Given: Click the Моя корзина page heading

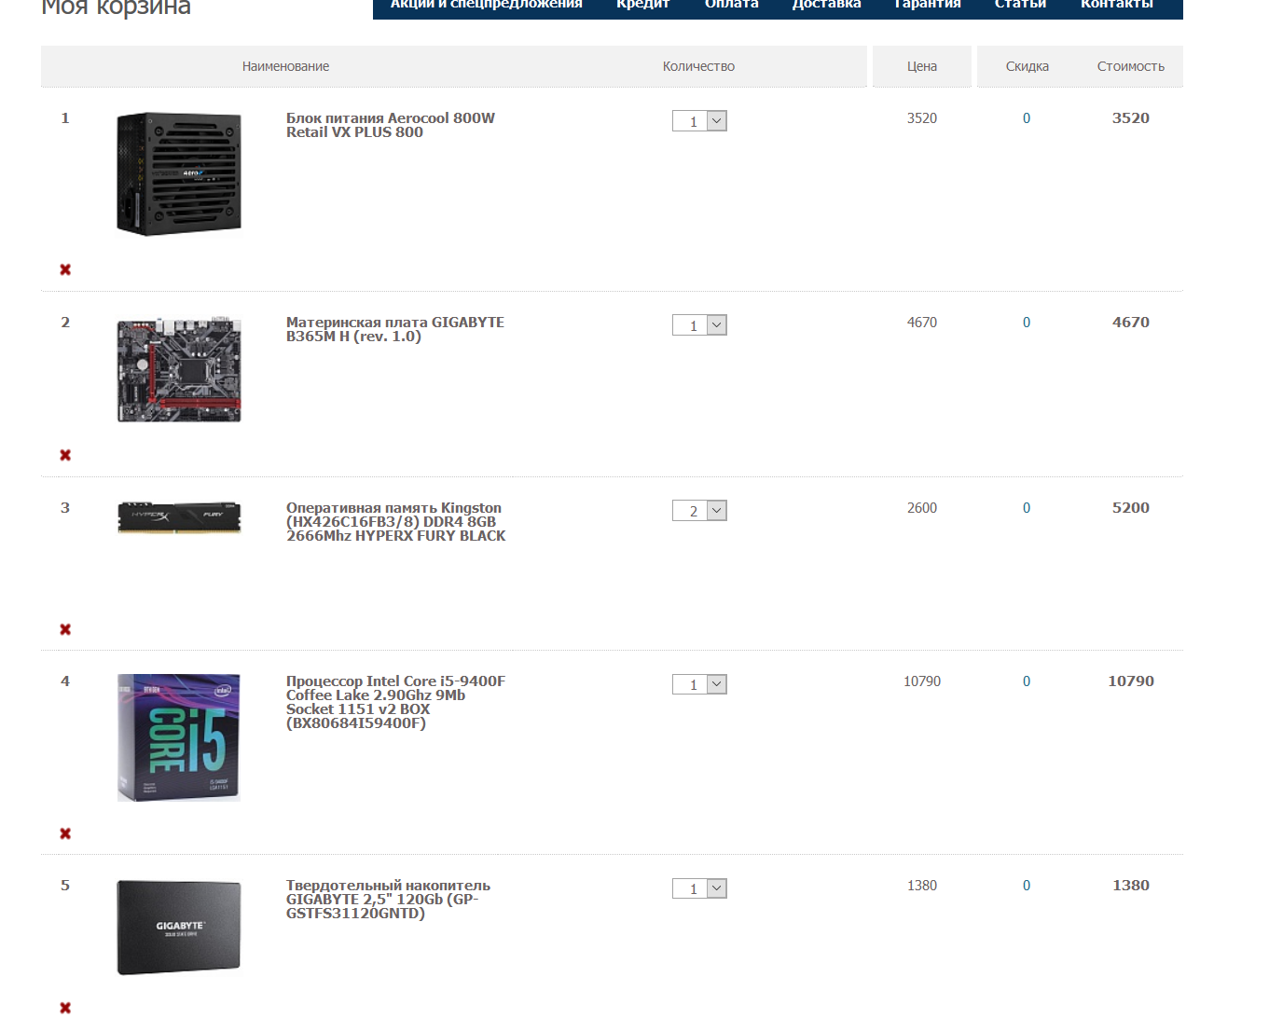Looking at the screenshot, I should coord(117,7).
